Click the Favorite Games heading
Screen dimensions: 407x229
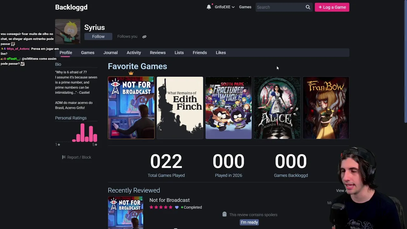tap(137, 66)
